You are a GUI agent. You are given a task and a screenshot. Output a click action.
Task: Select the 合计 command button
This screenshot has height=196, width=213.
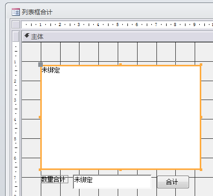(x=173, y=182)
